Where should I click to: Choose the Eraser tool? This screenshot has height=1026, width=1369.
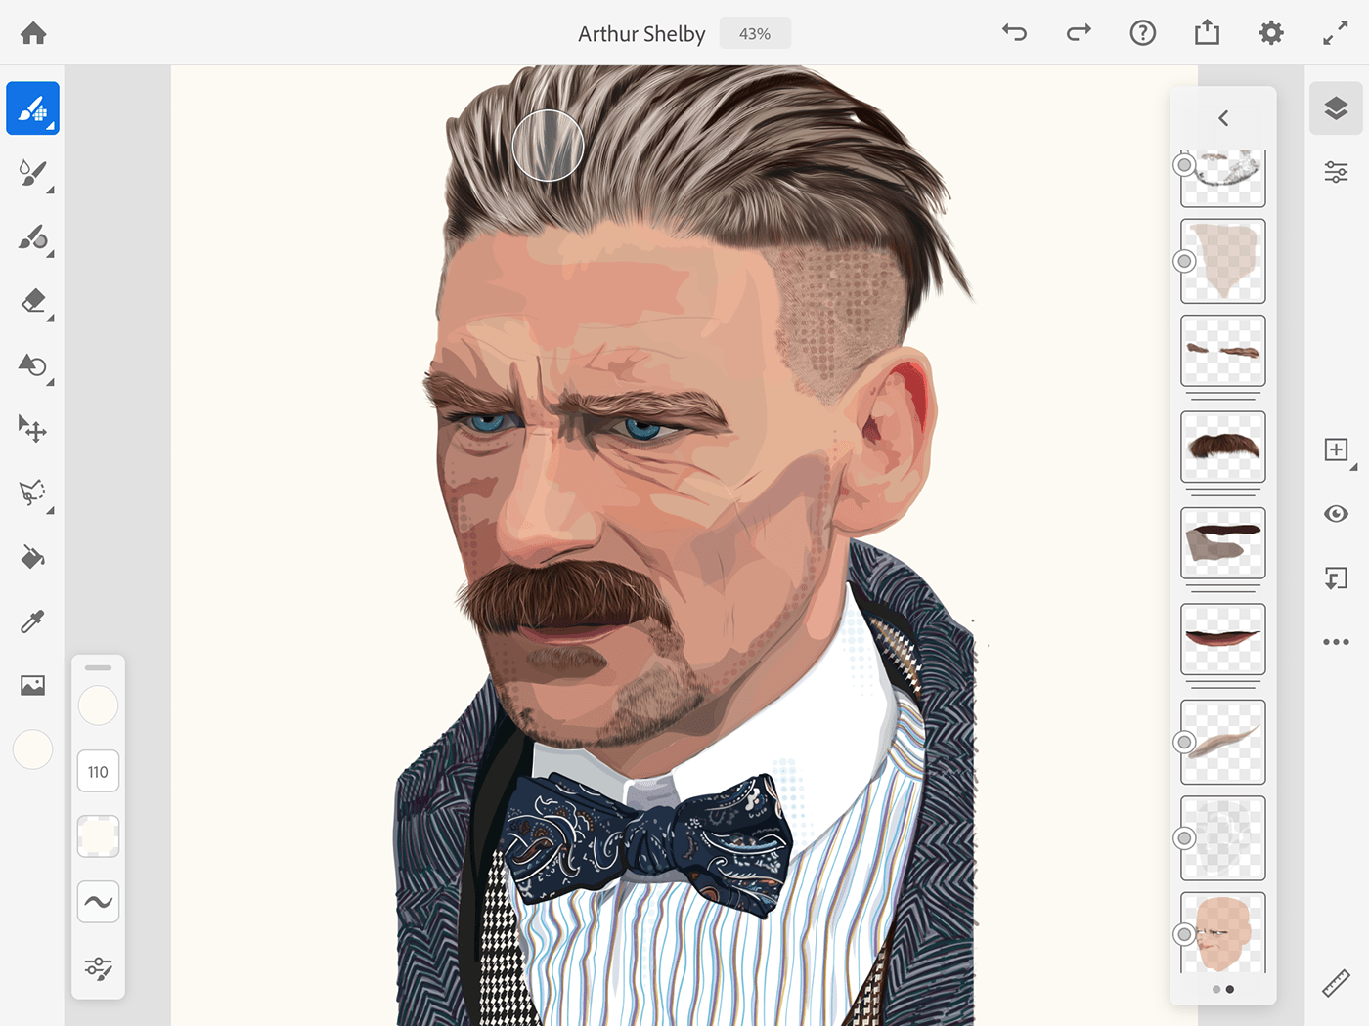[x=33, y=302]
